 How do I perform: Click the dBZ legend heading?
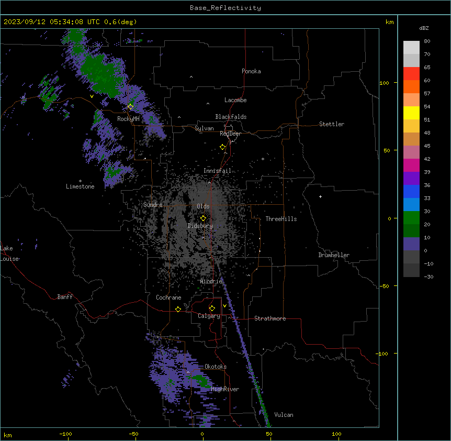click(424, 28)
